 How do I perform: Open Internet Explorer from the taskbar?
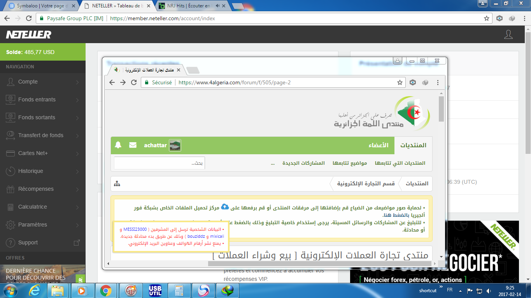tap(35, 290)
